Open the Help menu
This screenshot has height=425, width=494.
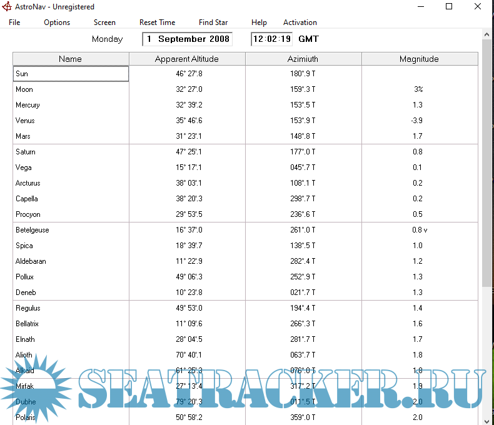click(259, 22)
